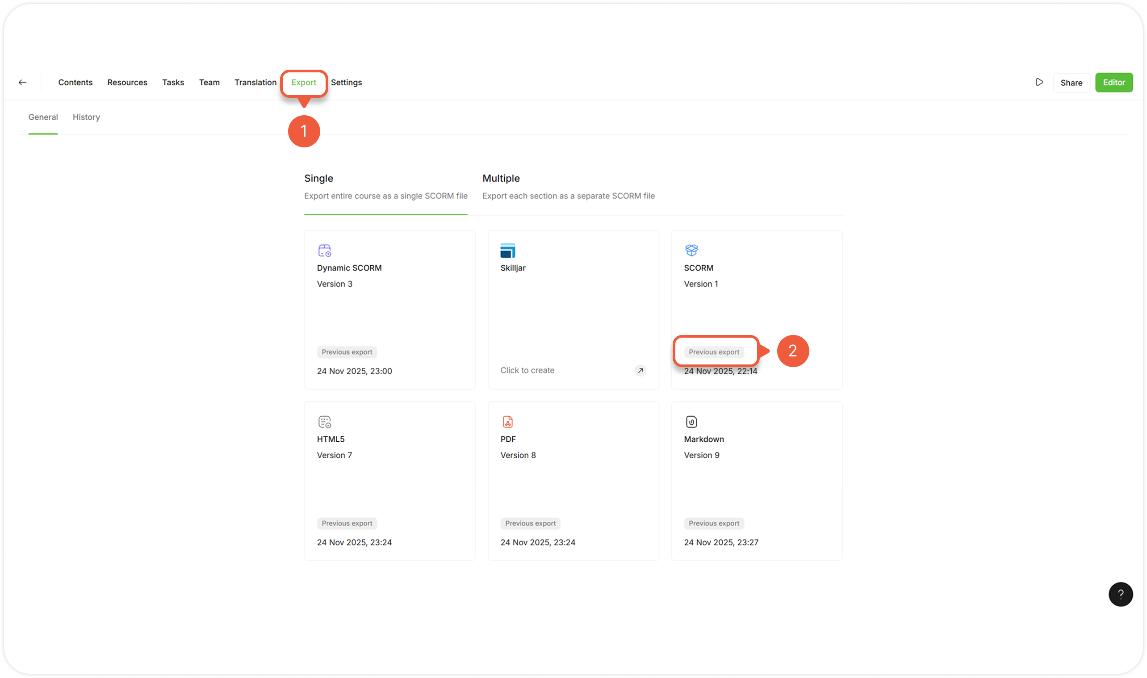Click the Dynamic SCORM card icon

click(x=324, y=251)
